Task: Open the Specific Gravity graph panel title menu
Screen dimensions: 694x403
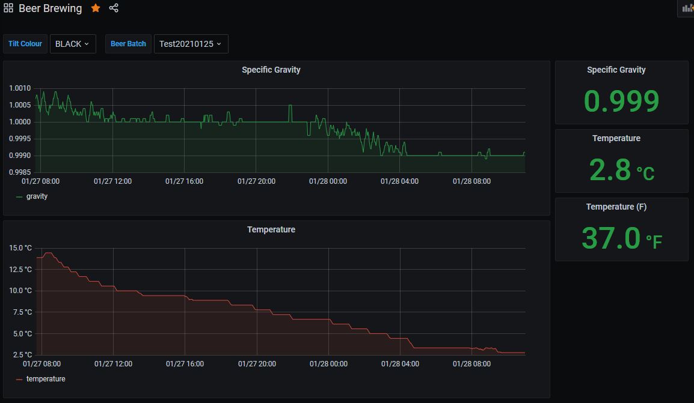Action: click(x=271, y=70)
